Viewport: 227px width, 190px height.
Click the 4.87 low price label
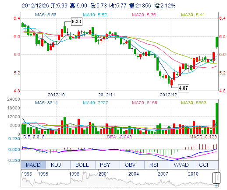(x=184, y=88)
